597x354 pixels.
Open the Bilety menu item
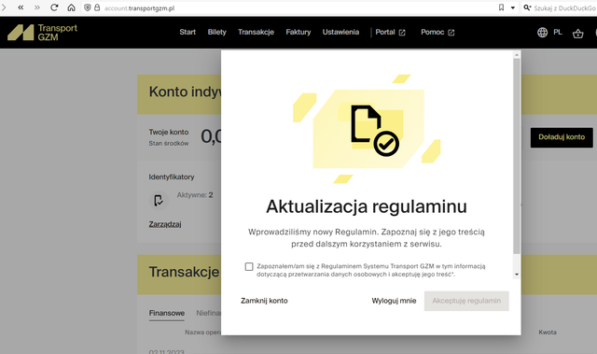[217, 33]
